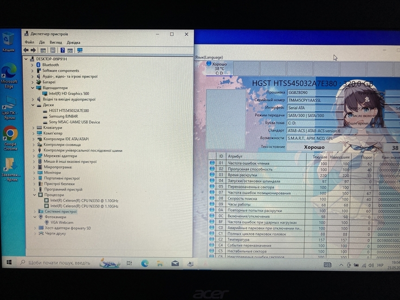Select the 'Переназначенные сектора' attribute row
The width and height of the screenshot is (400, 300).
pyautogui.click(x=304, y=187)
